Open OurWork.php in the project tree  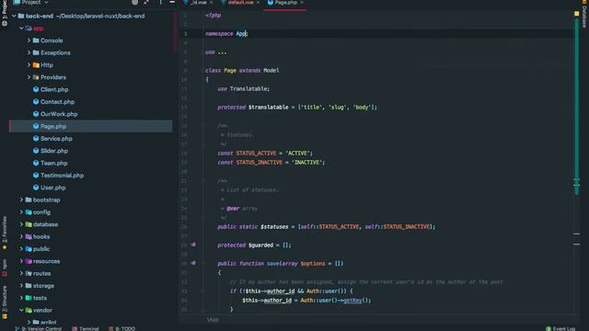[59, 114]
